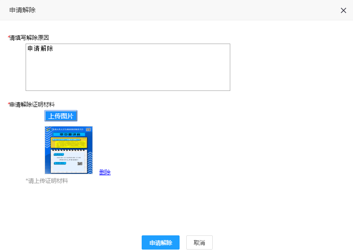This screenshot has height=251, width=353.
Task: Click the 申请解除 dialog title text
Action: [22, 10]
